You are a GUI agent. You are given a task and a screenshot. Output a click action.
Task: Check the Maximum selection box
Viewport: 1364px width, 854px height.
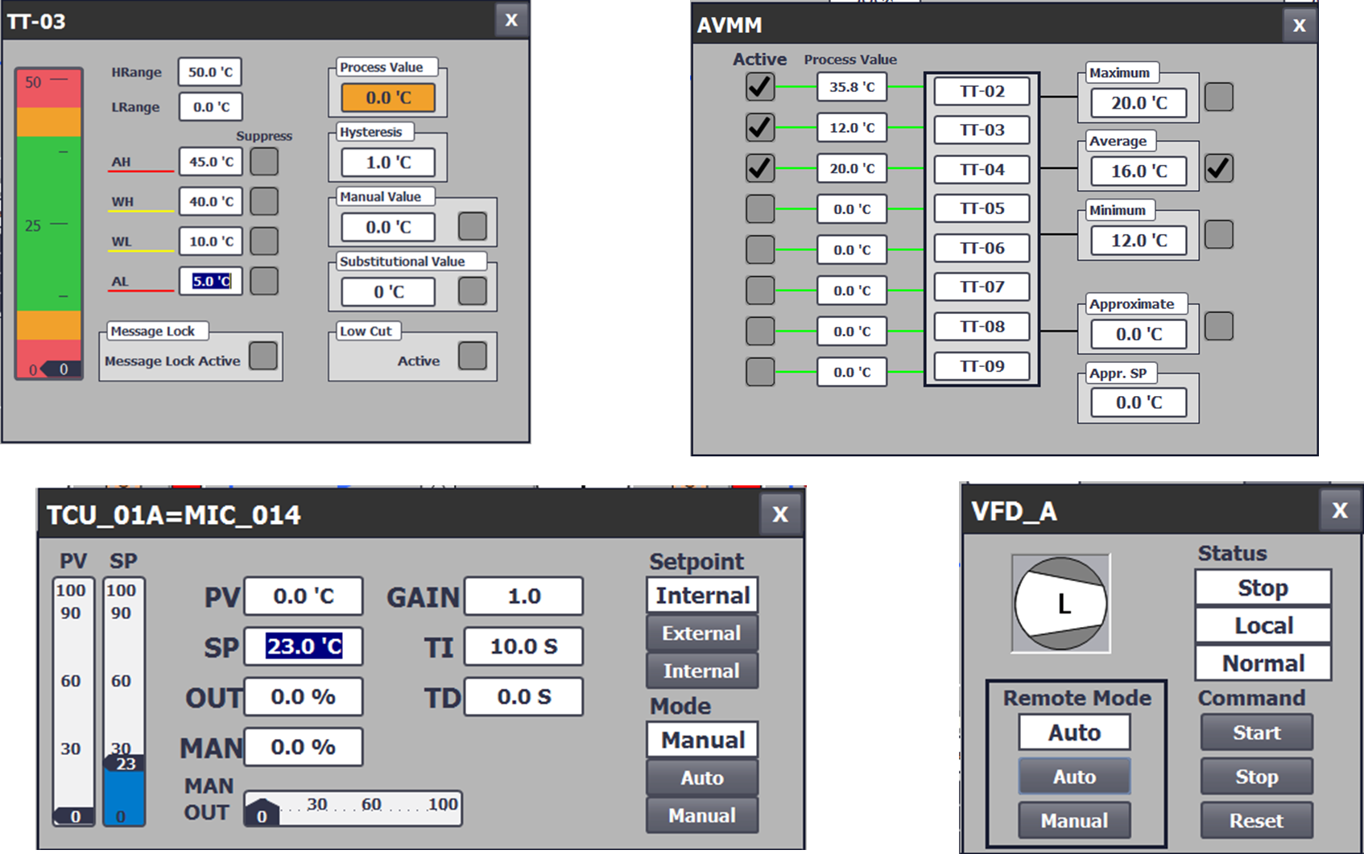[1218, 97]
